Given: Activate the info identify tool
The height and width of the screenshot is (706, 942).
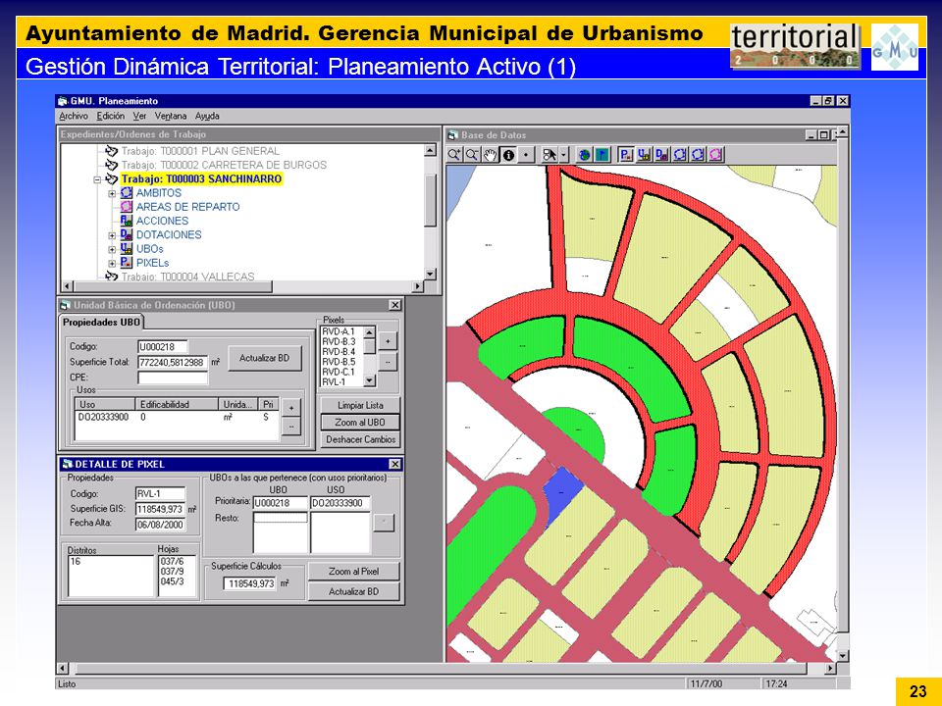Looking at the screenshot, I should coord(508,155).
